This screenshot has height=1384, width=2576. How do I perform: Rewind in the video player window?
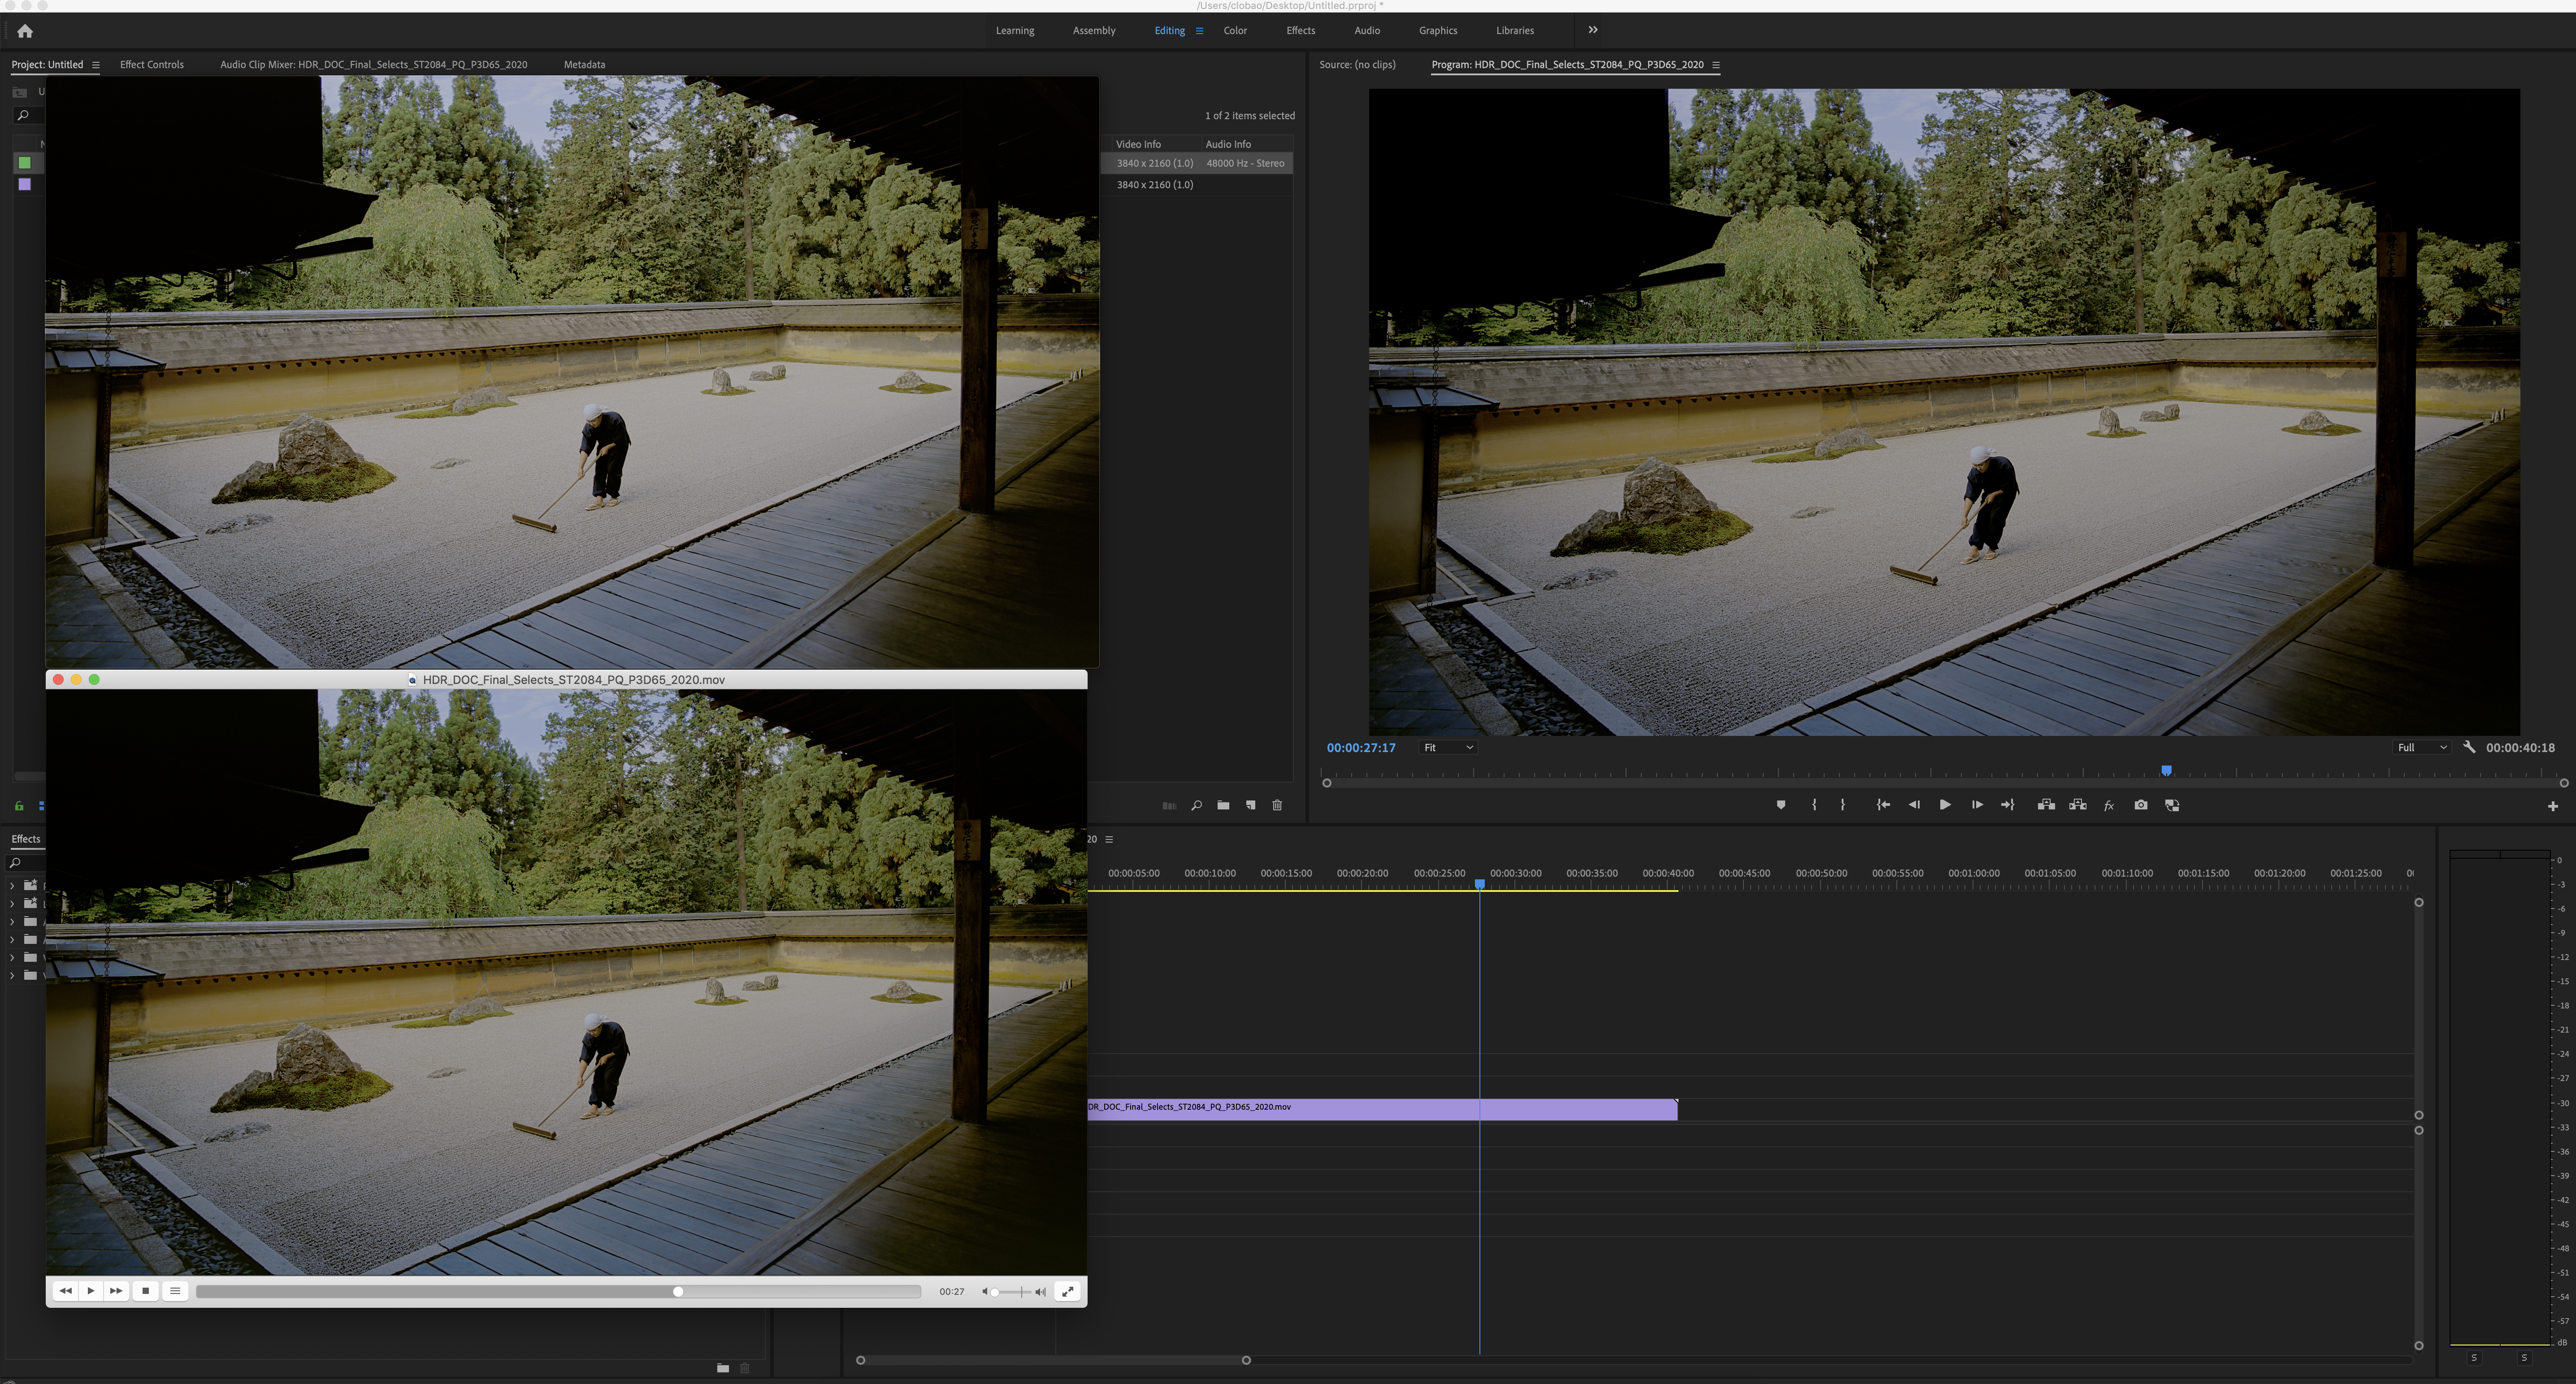[x=65, y=1291]
